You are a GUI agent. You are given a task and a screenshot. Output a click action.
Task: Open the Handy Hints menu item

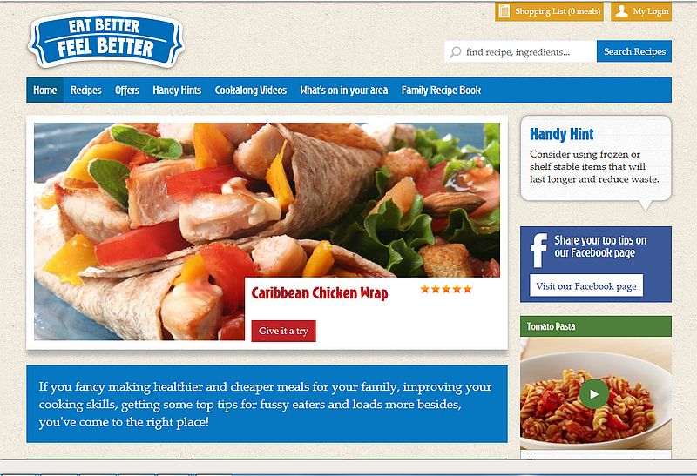pyautogui.click(x=177, y=91)
